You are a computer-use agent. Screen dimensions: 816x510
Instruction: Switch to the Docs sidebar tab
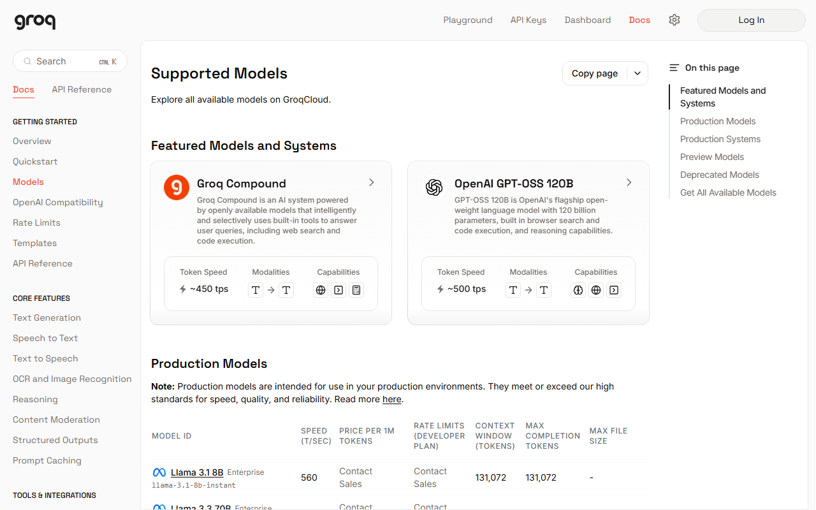24,89
